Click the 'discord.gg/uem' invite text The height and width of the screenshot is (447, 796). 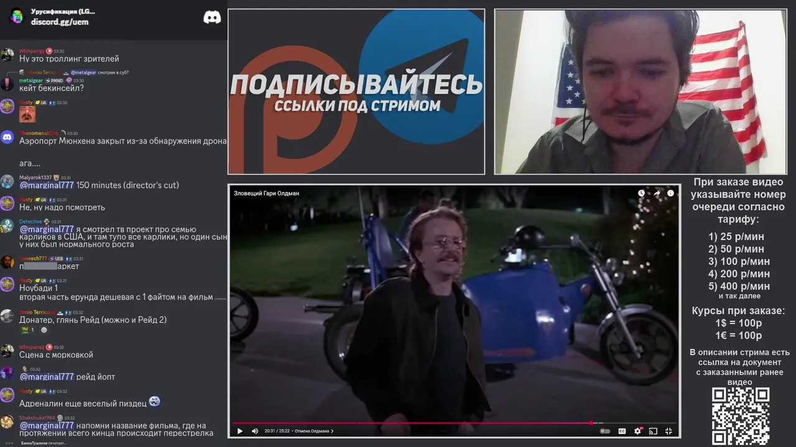(60, 22)
